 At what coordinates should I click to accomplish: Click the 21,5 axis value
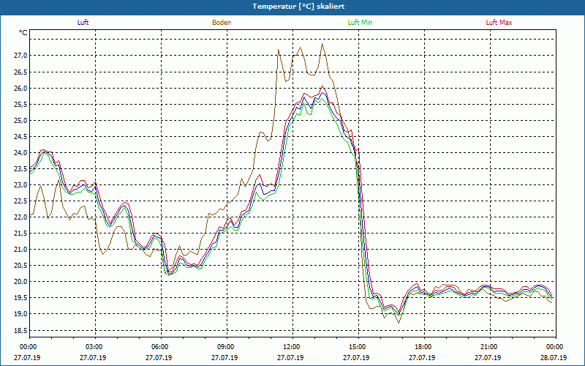[x=20, y=233]
